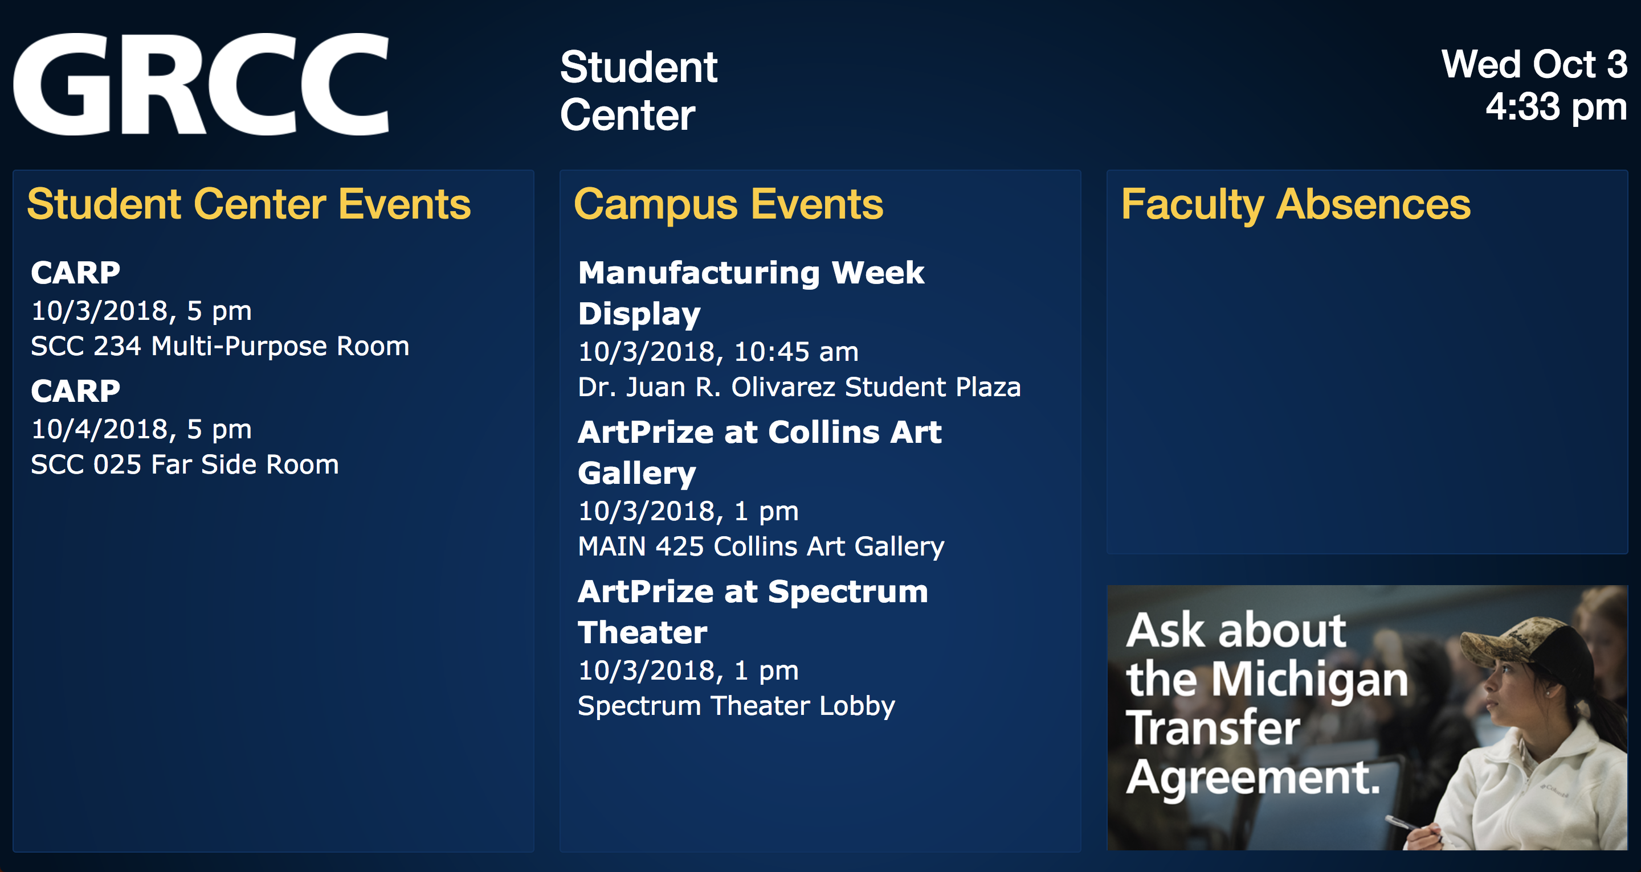Open the Student Center Events heading
This screenshot has height=872, width=1641.
point(249,204)
